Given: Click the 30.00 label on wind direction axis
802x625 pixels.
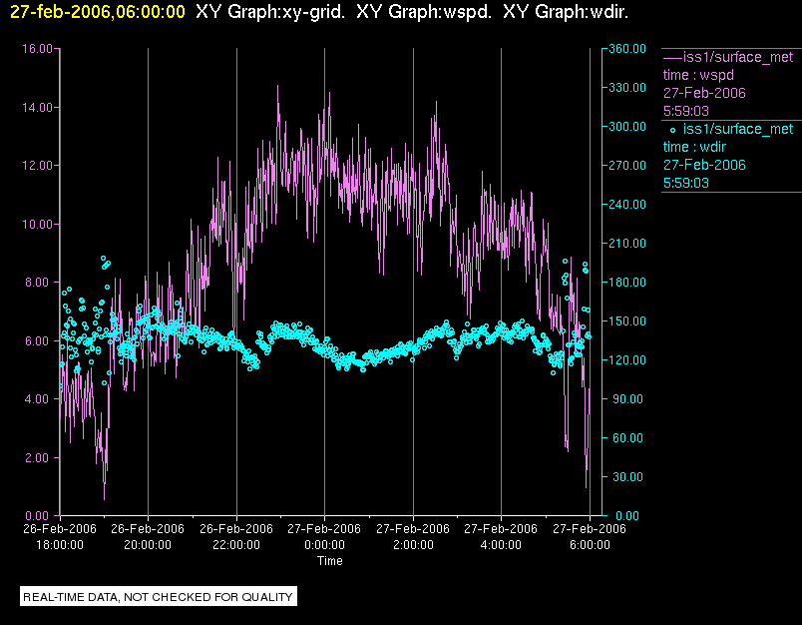Looking at the screenshot, I should (627, 477).
